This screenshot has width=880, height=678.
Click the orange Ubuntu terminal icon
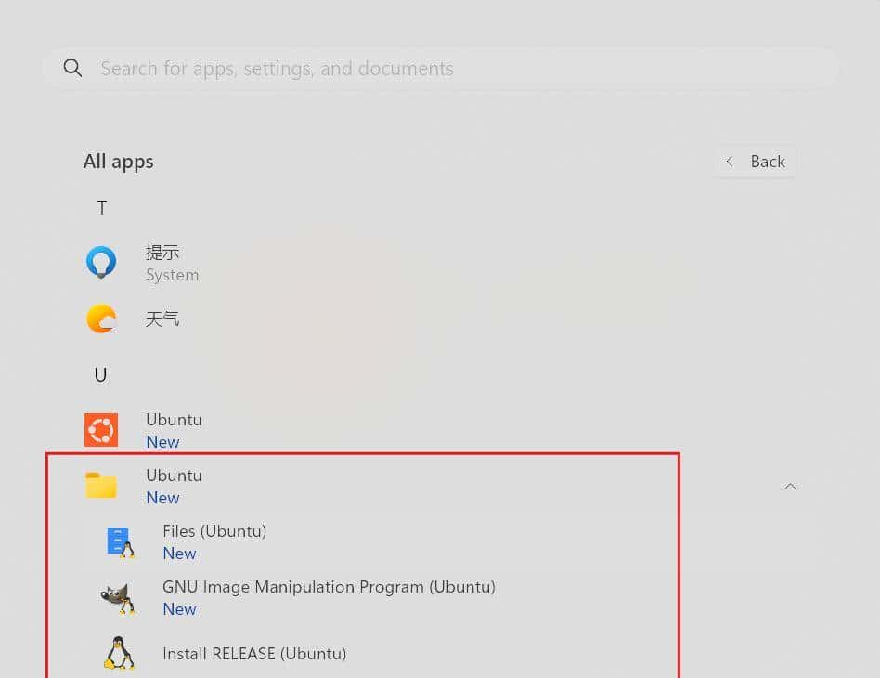click(100, 429)
